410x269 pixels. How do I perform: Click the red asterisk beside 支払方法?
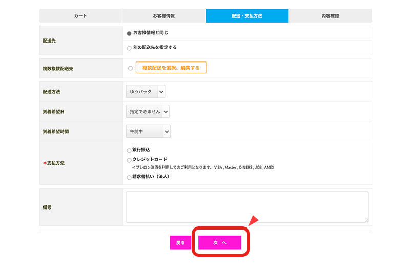[45, 163]
